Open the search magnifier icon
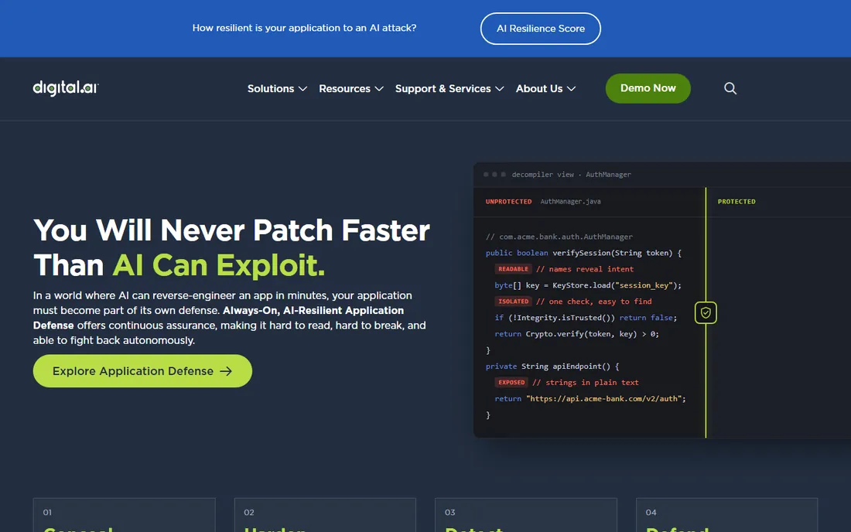The width and height of the screenshot is (851, 532). click(x=730, y=88)
